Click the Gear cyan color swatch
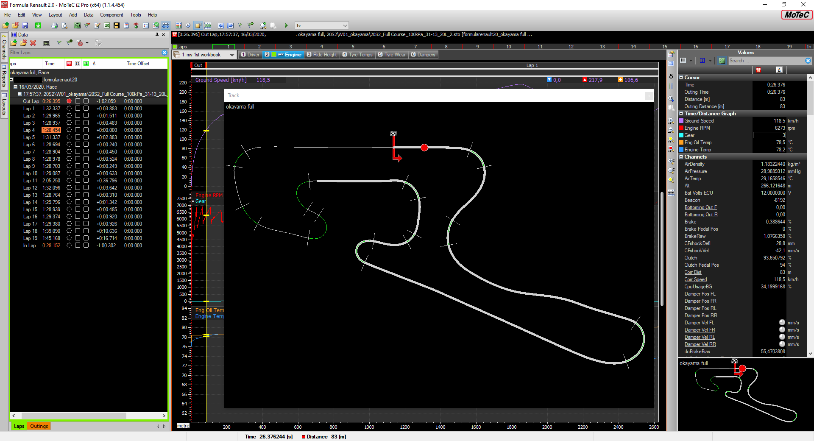 click(x=681, y=135)
